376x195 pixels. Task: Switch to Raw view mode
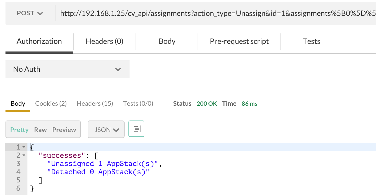[40, 130]
